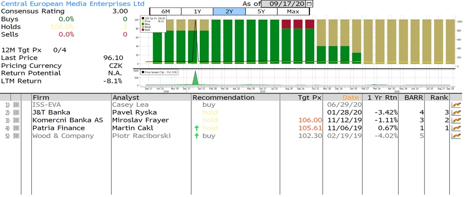Click the note icon in ISS-EVA row

point(16,105)
